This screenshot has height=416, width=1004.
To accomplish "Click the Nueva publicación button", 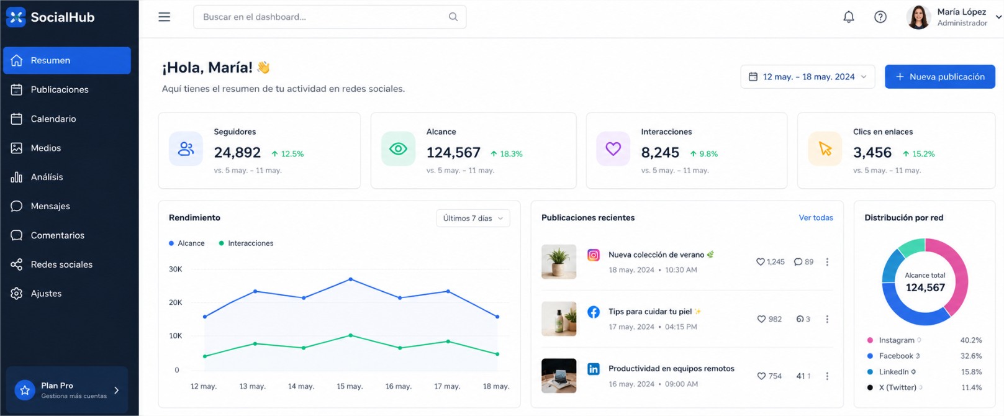I will 939,77.
